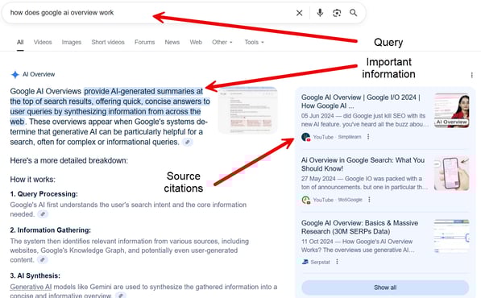Switch to the Images tab
Screen dimensions: 481x298
pos(72,42)
